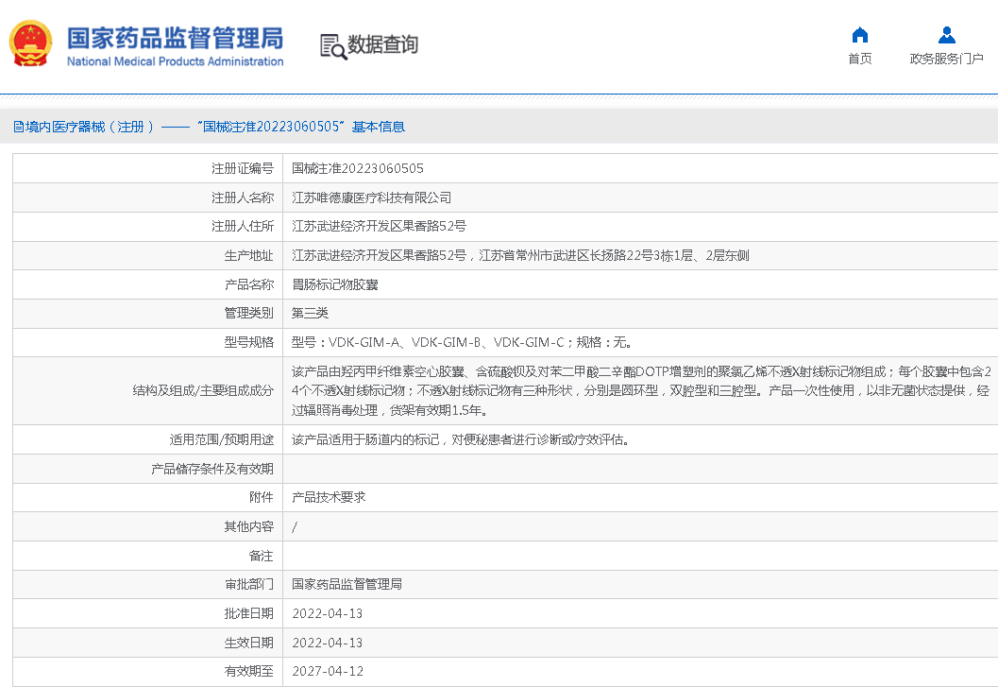
Task: Click the 国家药品监督管理局 site title
Action: [x=175, y=38]
